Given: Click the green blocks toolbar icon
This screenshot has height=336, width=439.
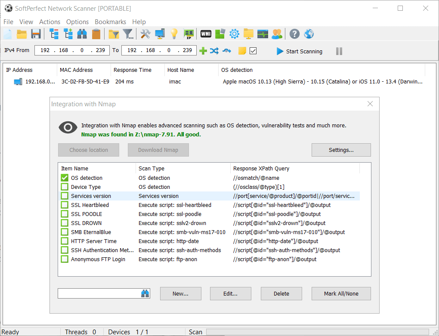Looking at the screenshot, I should pyautogui.click(x=220, y=34).
